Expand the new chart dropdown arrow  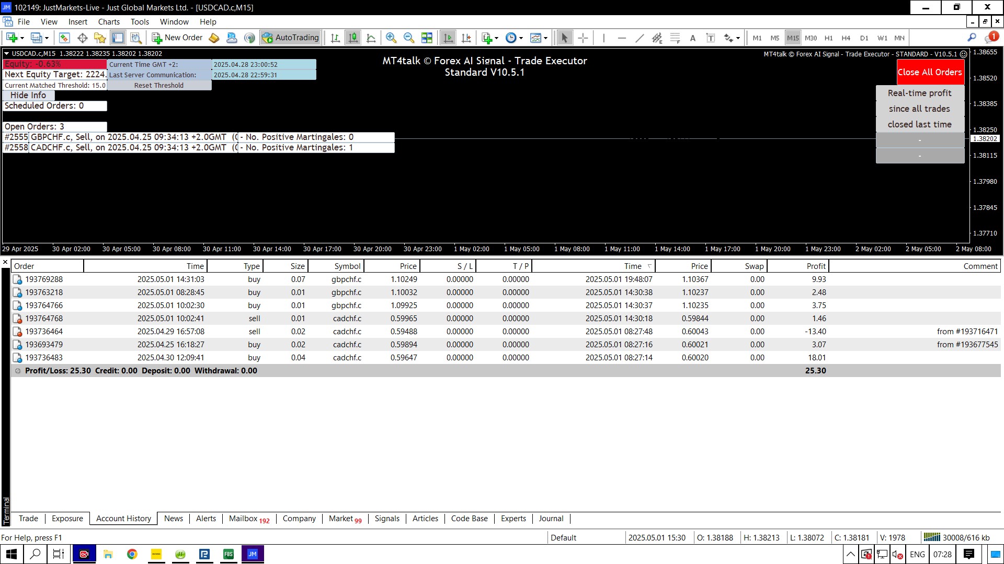click(x=22, y=38)
